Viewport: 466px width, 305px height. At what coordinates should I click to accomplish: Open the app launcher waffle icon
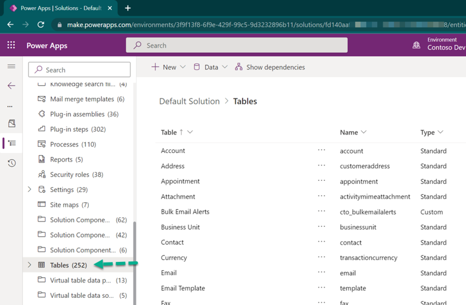[12, 45]
